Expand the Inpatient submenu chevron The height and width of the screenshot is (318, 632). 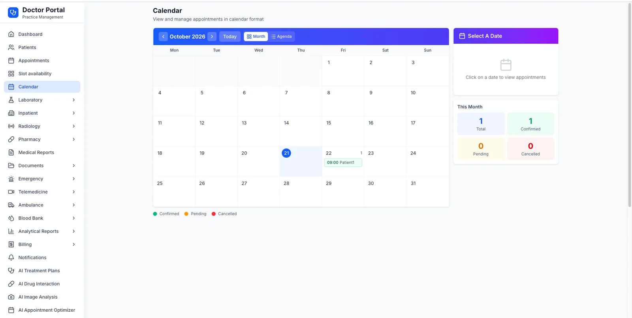(x=74, y=113)
